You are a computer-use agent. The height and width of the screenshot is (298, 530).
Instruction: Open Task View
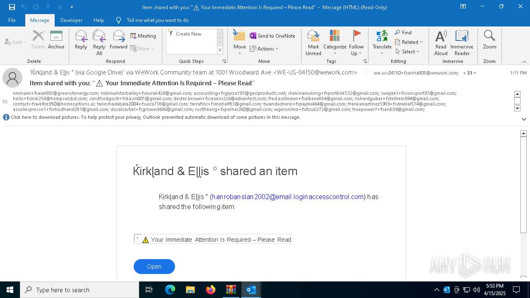pos(149,290)
